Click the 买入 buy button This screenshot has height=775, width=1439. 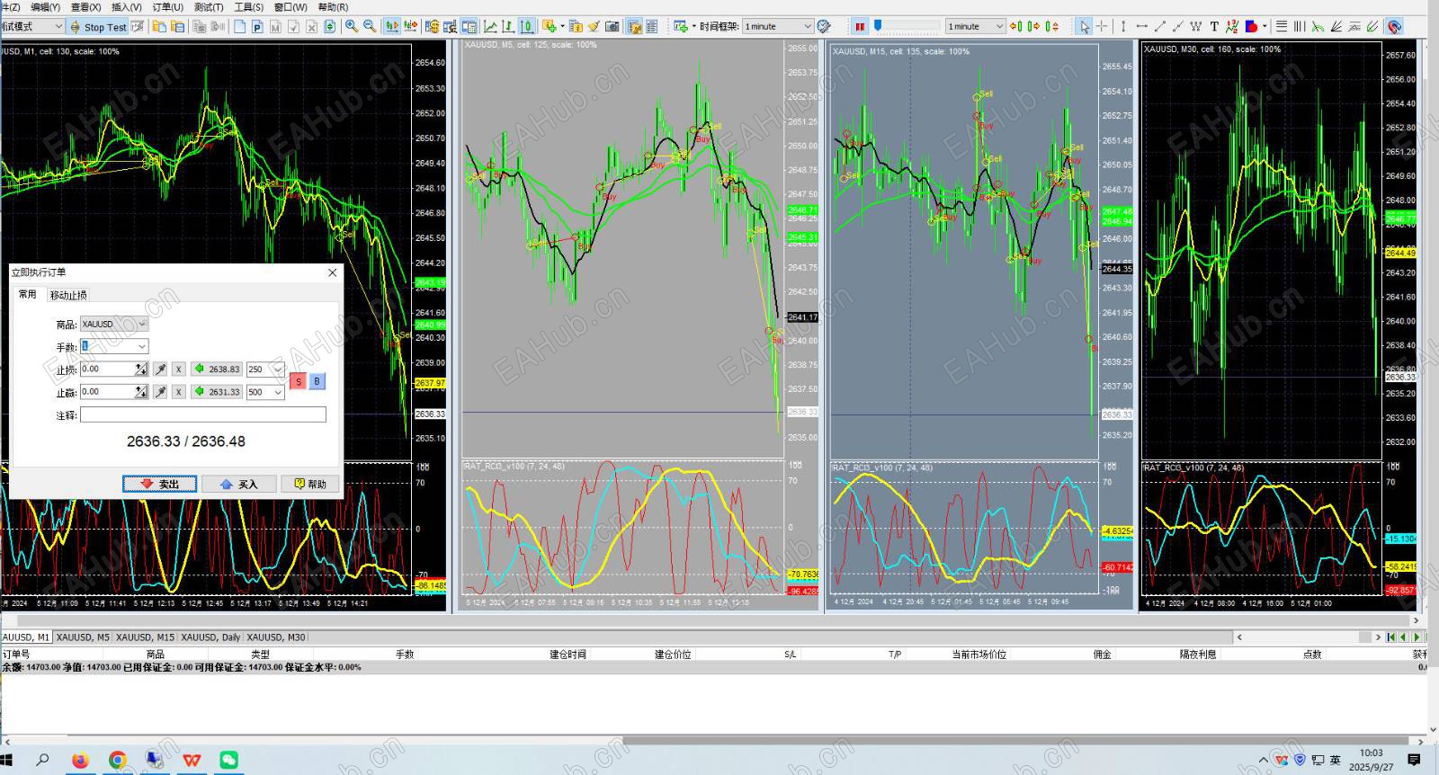tap(238, 484)
